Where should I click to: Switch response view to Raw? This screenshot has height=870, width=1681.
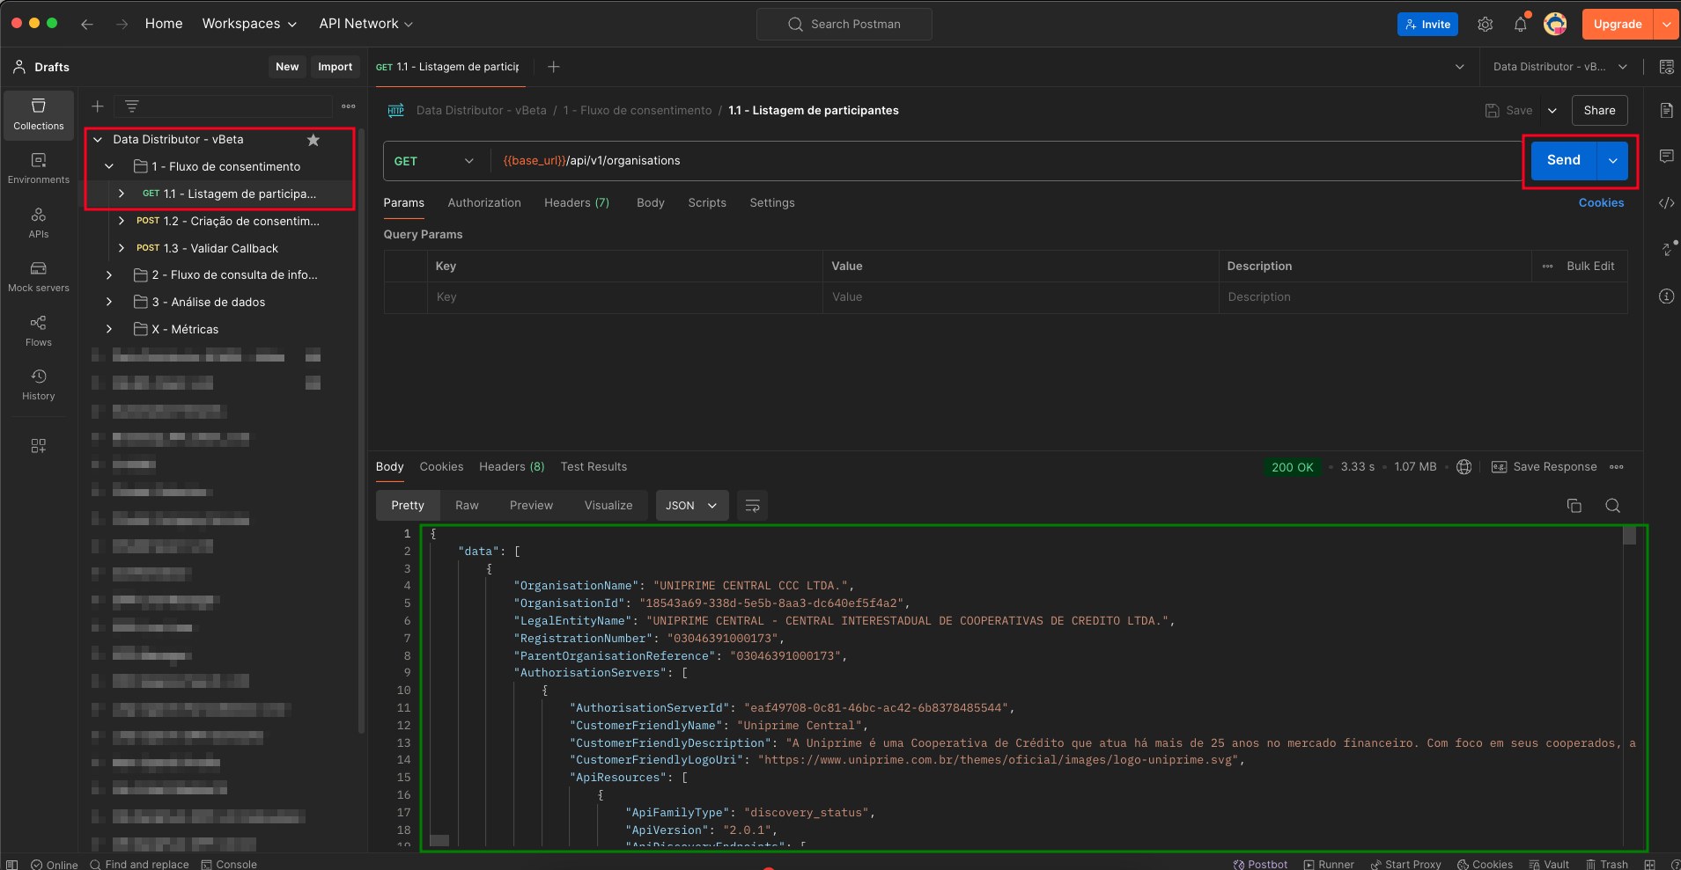point(467,506)
